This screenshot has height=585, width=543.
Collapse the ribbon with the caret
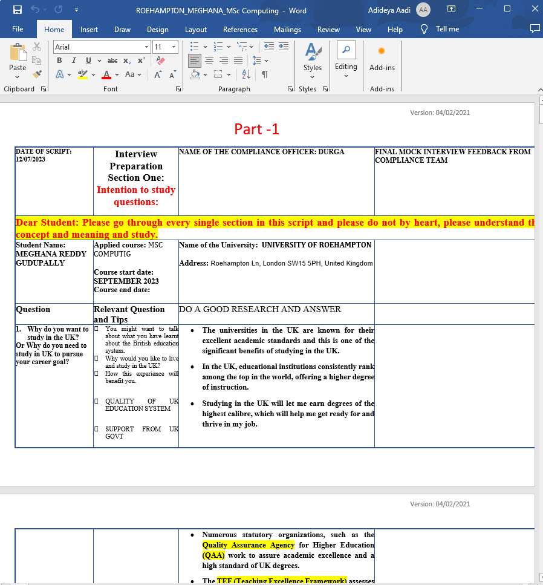[539, 90]
